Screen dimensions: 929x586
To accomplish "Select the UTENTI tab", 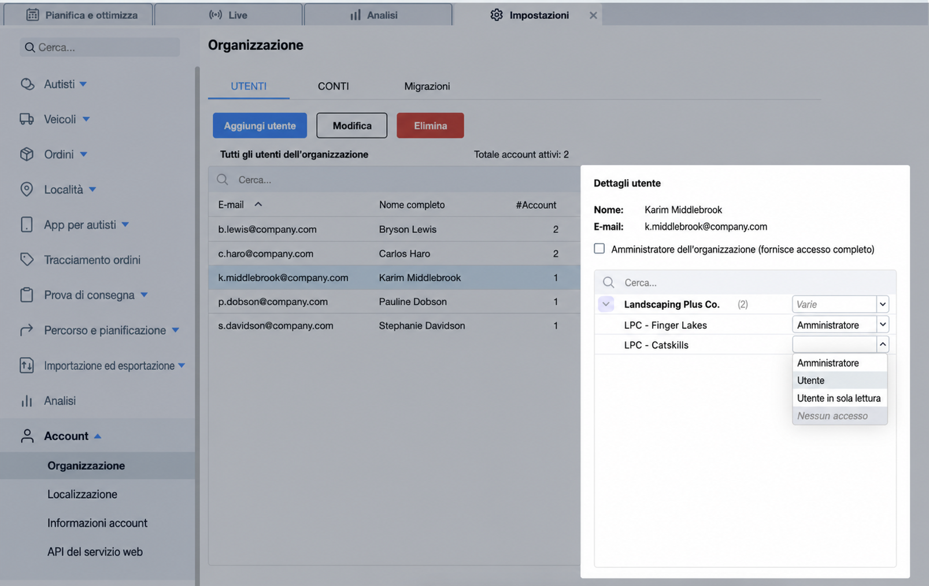I will (x=249, y=86).
